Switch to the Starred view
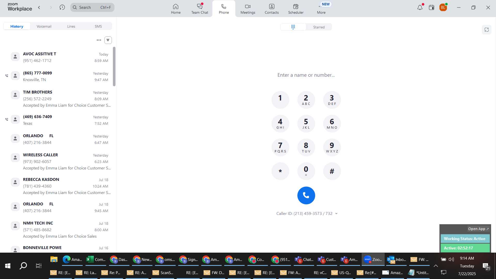Image resolution: width=496 pixels, height=279 pixels. click(x=319, y=27)
